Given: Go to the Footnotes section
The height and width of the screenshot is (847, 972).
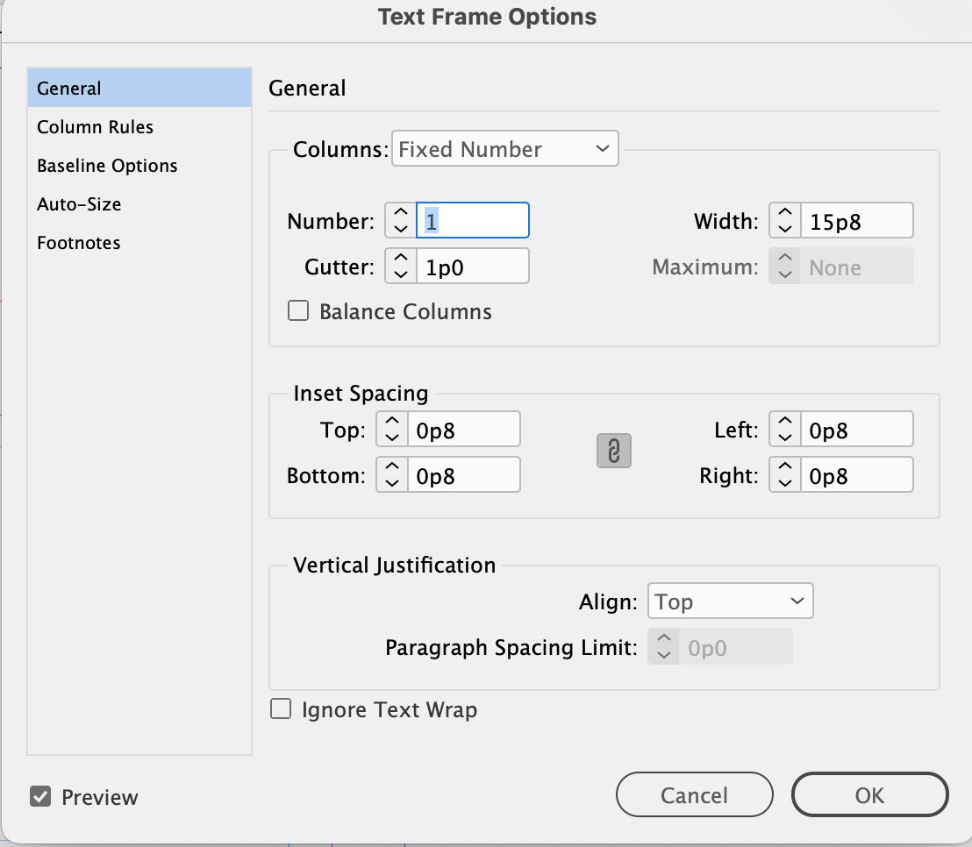Looking at the screenshot, I should coord(79,243).
